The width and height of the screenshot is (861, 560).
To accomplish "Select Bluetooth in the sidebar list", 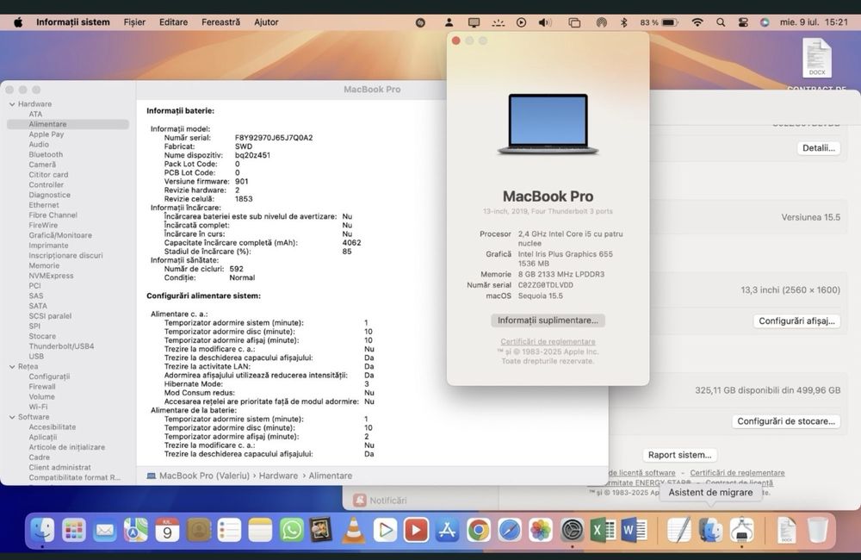I will pyautogui.click(x=46, y=155).
